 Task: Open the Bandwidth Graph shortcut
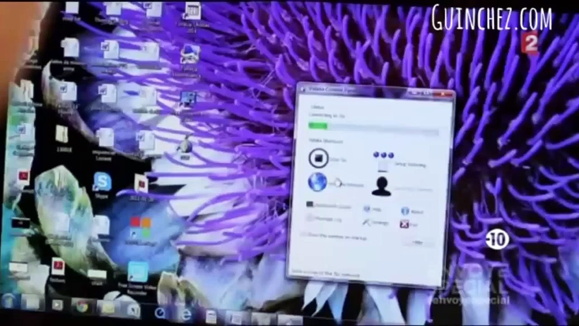(329, 206)
